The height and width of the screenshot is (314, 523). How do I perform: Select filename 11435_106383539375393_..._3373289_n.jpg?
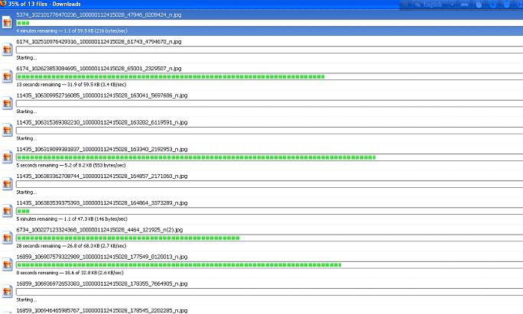click(x=102, y=203)
